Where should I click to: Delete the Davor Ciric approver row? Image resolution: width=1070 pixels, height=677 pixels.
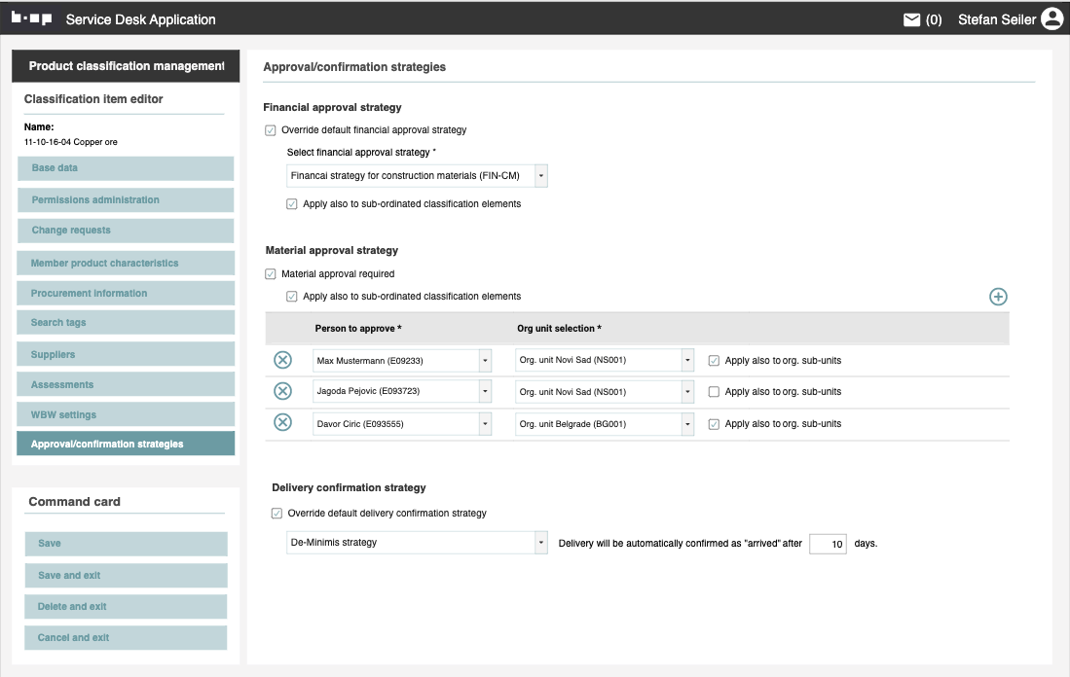click(x=282, y=423)
